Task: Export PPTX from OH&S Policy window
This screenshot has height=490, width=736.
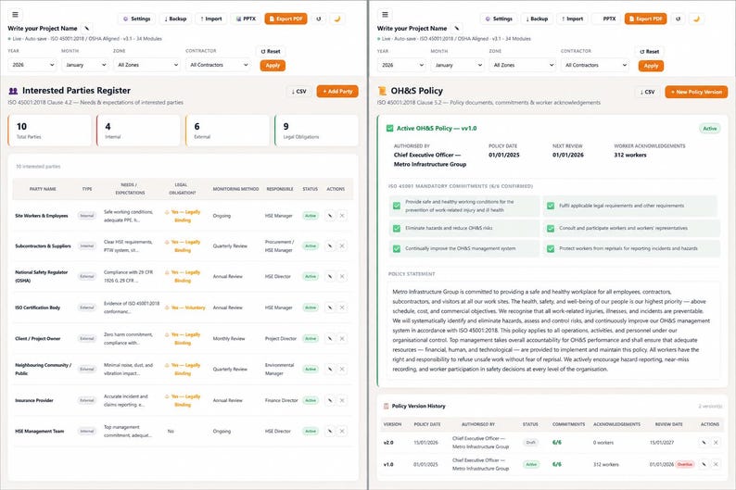Action: (x=606, y=19)
